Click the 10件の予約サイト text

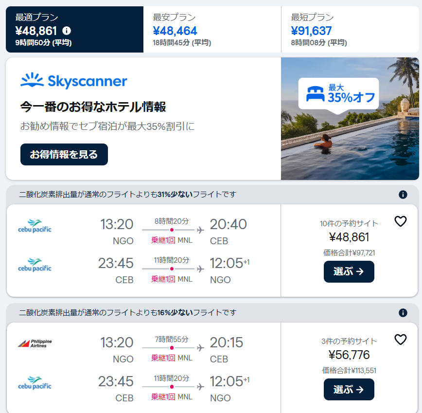(349, 224)
